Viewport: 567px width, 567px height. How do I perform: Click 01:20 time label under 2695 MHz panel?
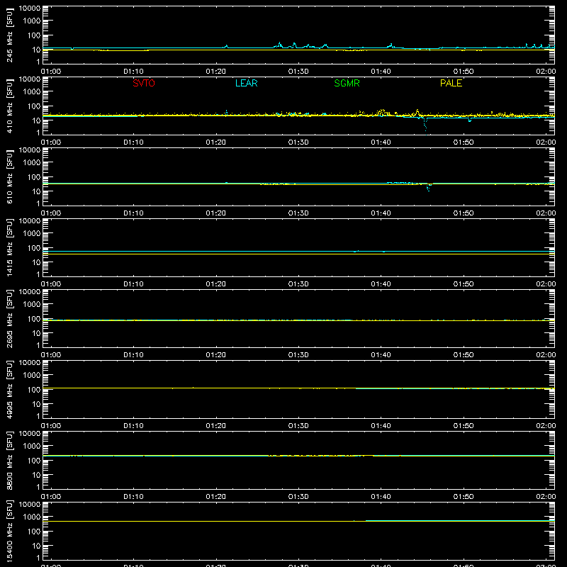click(x=216, y=355)
